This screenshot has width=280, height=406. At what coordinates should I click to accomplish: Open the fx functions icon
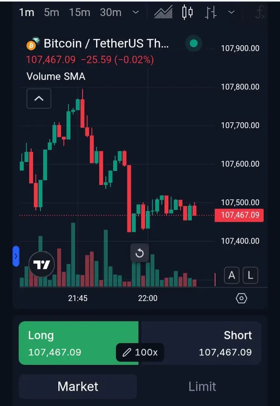260,13
